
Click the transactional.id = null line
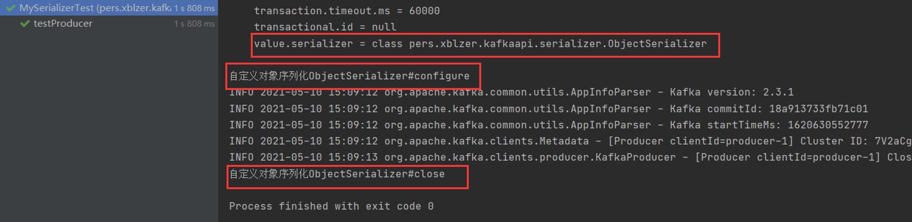[x=325, y=27]
